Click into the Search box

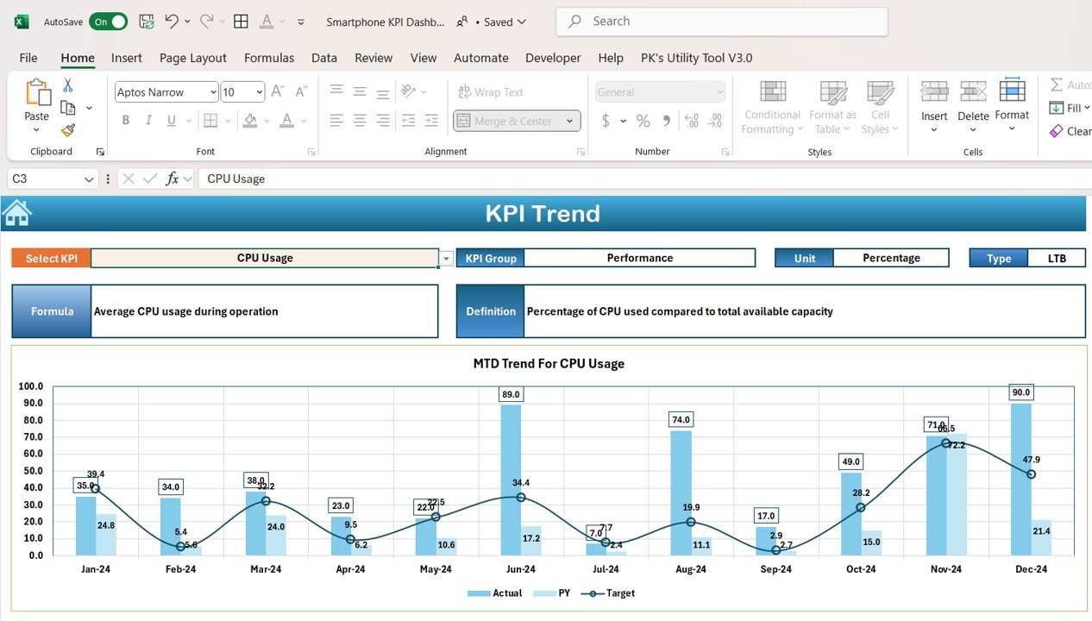[x=722, y=22]
